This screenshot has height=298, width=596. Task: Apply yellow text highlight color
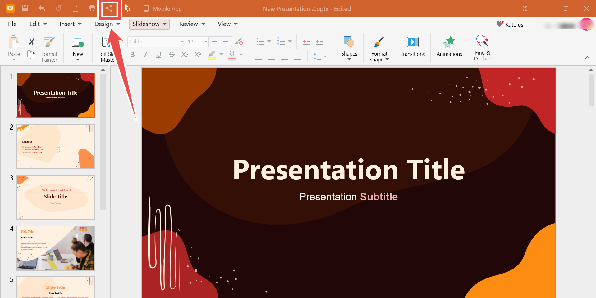pos(212,55)
